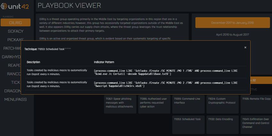Open the REAPER playbook entry
272x136 pixels.
[x=14, y=65]
